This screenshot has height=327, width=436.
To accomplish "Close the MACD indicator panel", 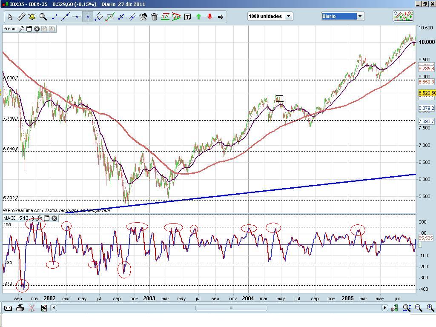I will (54, 218).
